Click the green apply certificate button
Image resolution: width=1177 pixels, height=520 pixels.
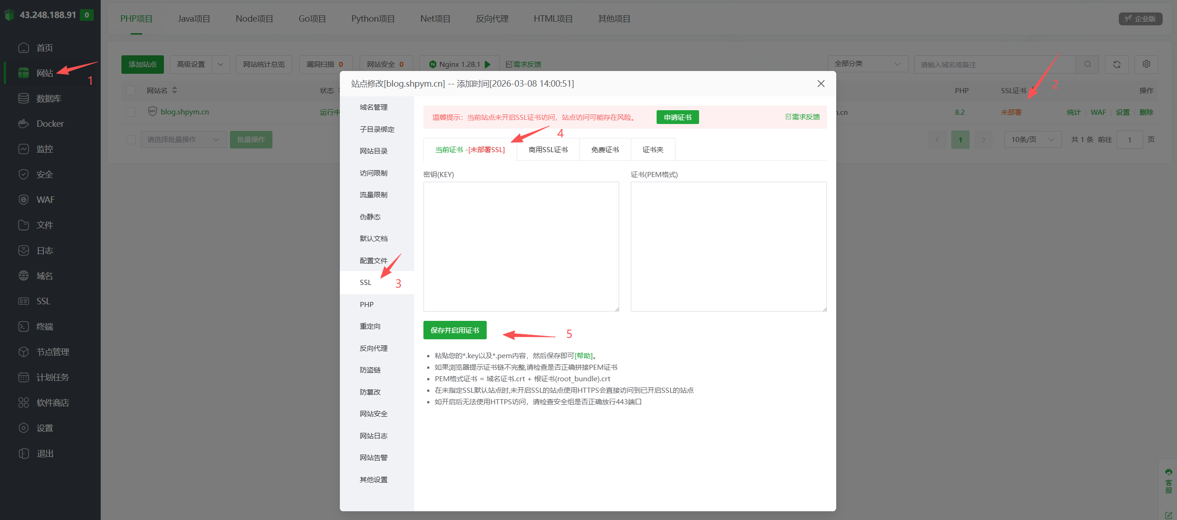point(677,118)
